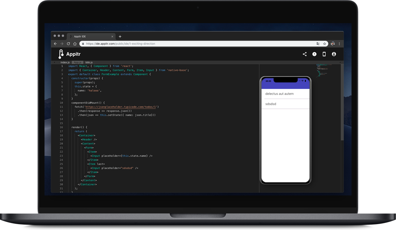Click the '</Container>' closing tag line

pyautogui.click(x=87, y=184)
